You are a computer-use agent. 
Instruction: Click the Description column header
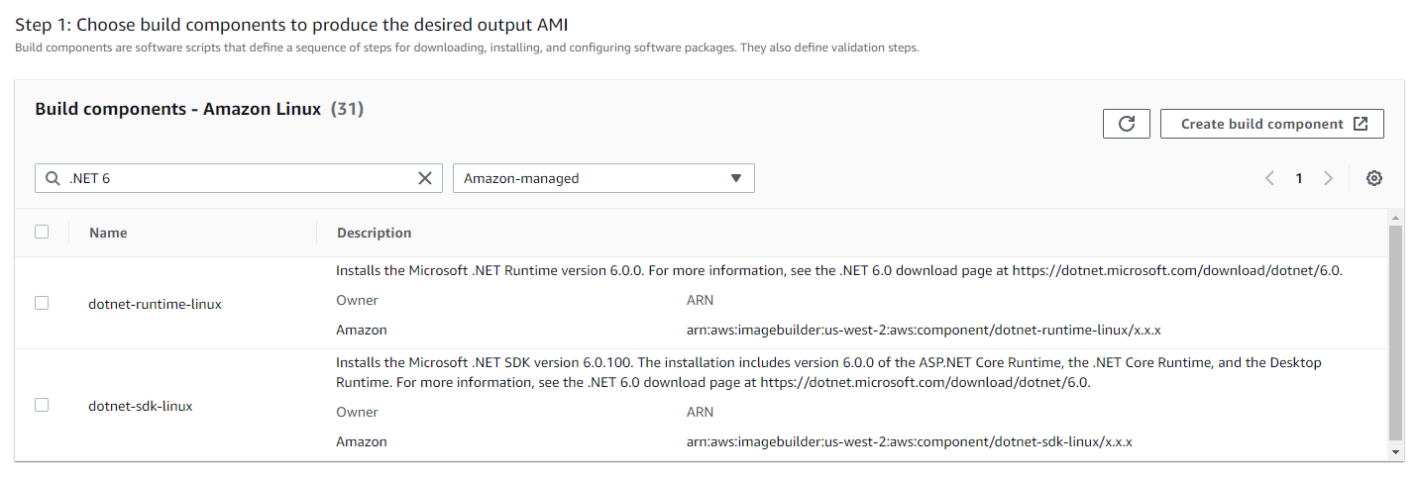pyautogui.click(x=374, y=233)
